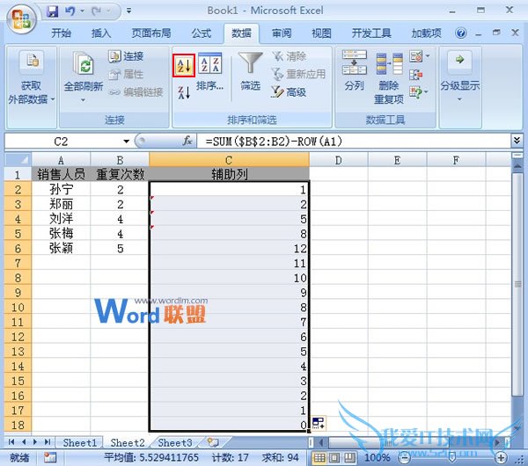Switch to the Sheet3 tab

click(175, 442)
